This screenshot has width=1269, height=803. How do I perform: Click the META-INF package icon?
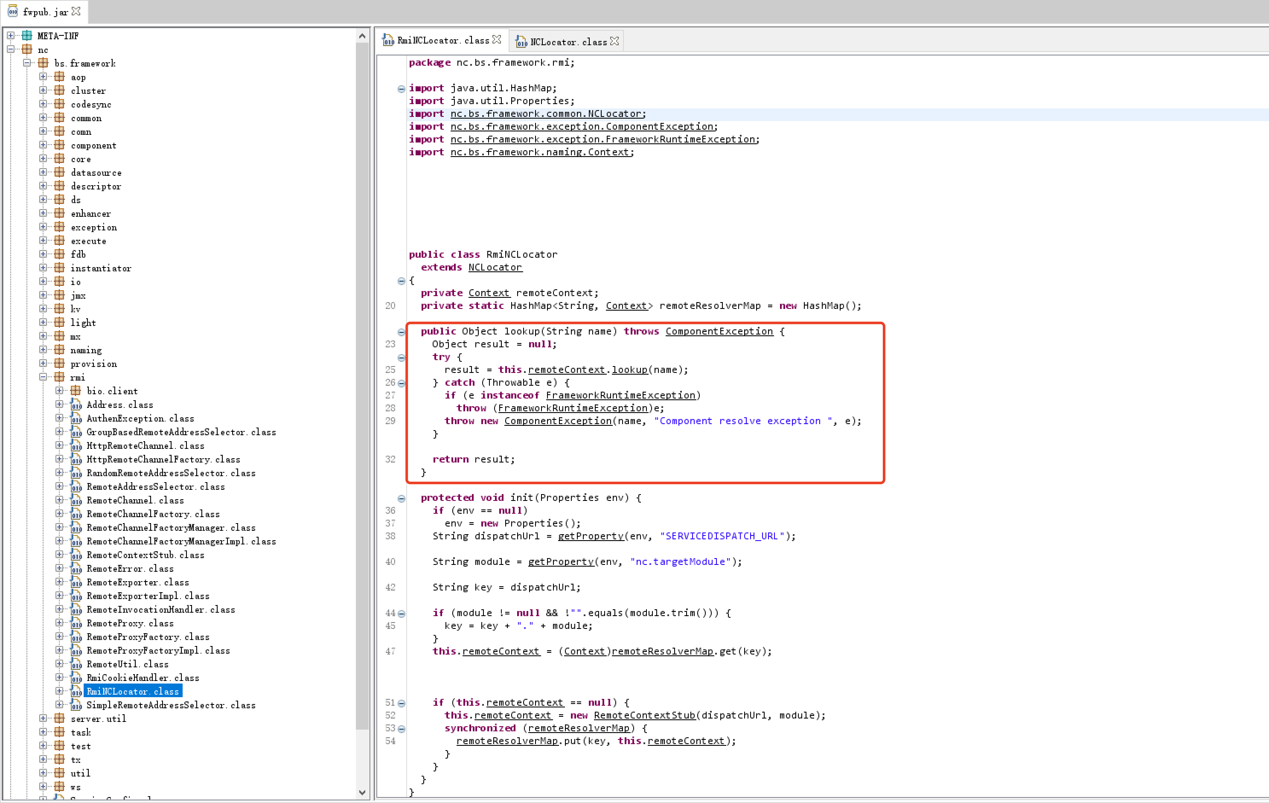27,36
